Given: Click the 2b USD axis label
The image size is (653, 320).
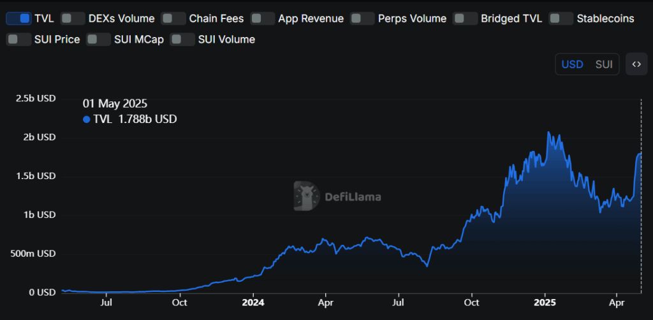Looking at the screenshot, I should (x=39, y=137).
